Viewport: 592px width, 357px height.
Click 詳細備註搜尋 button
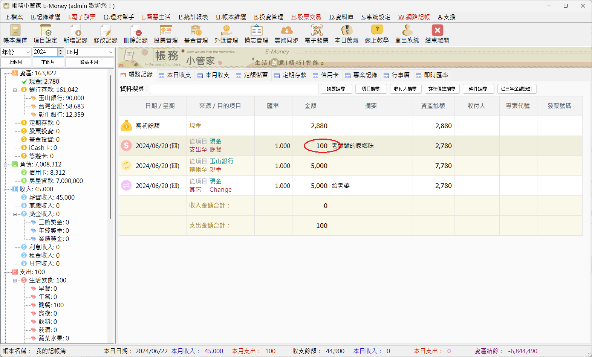pyautogui.click(x=442, y=89)
